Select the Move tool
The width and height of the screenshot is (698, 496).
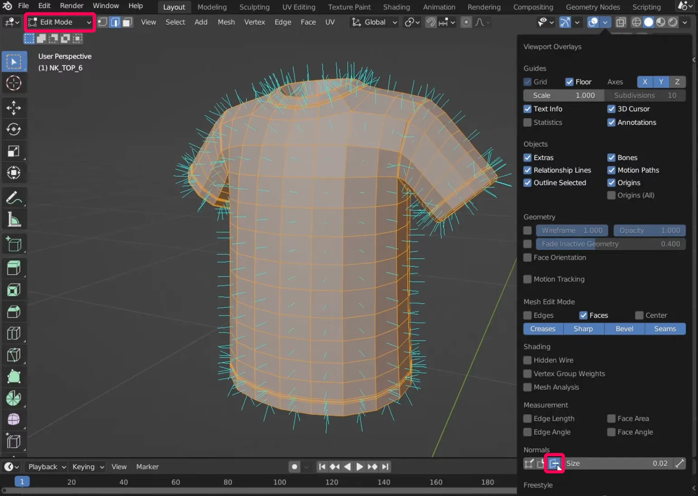pos(14,108)
